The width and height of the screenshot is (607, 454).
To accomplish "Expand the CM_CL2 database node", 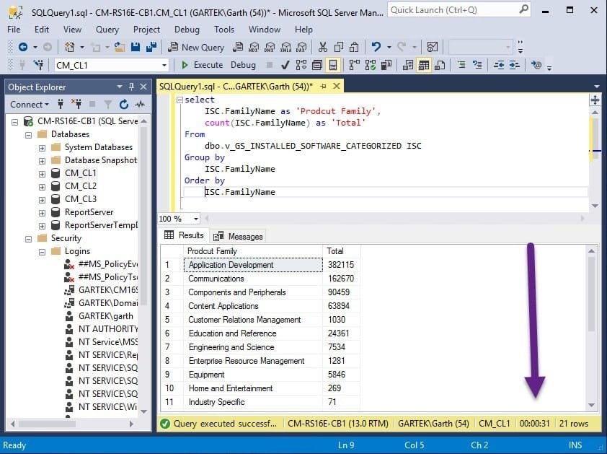I will tap(42, 187).
